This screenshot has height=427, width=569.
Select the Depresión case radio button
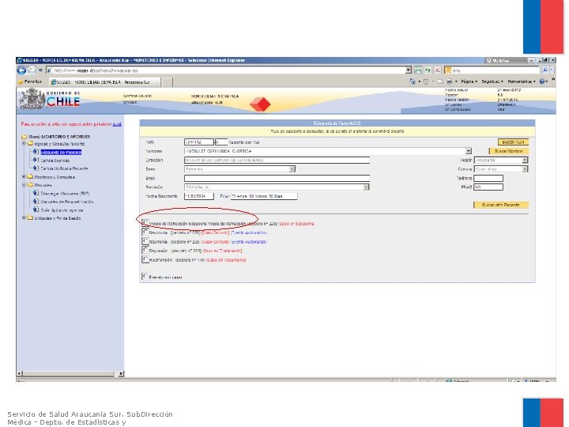click(x=145, y=250)
